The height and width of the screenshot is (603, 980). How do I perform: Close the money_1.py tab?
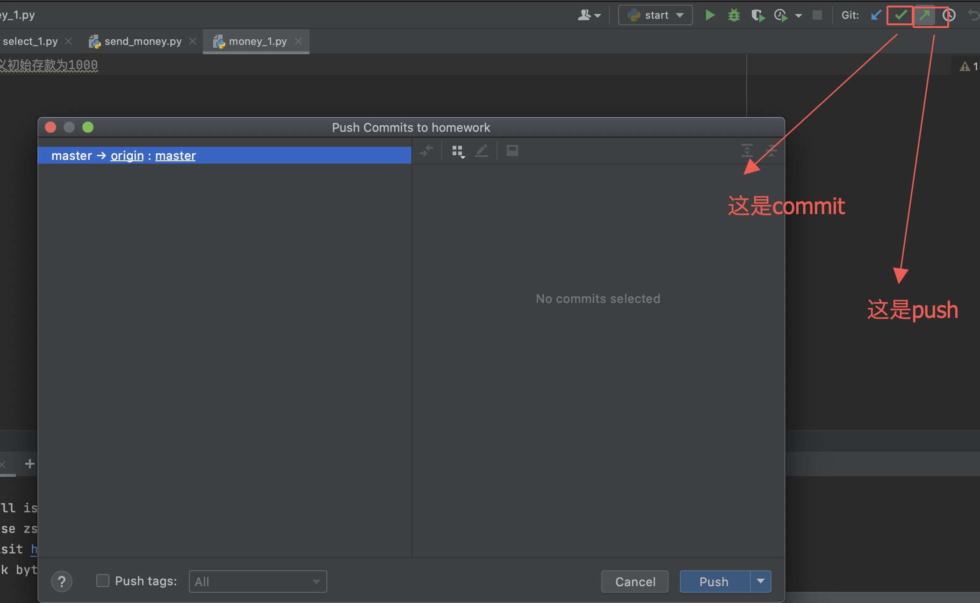pyautogui.click(x=298, y=42)
